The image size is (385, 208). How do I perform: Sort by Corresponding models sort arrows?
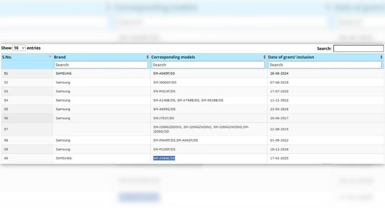click(x=264, y=57)
